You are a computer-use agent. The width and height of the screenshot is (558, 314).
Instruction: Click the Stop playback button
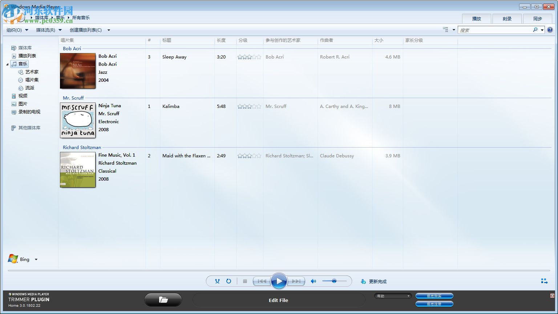coord(245,281)
